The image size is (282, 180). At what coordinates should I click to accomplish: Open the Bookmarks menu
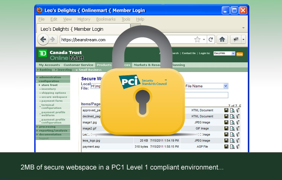click(106, 19)
